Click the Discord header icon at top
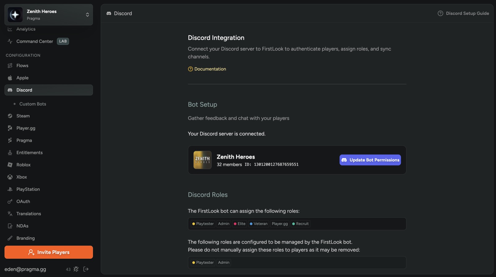 (109, 13)
